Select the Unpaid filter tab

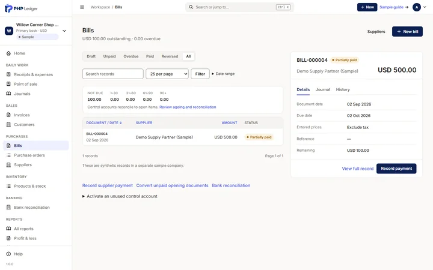pyautogui.click(x=109, y=56)
